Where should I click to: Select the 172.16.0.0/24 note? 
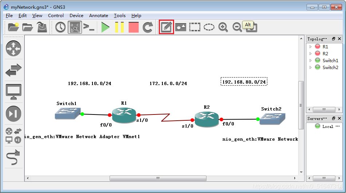[168, 84]
